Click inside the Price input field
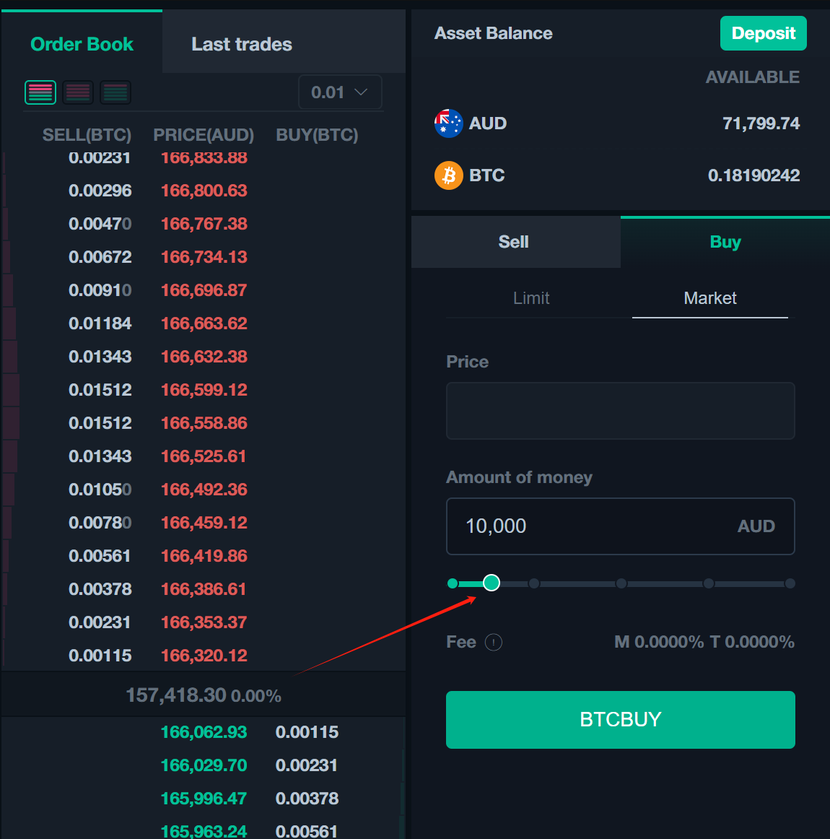This screenshot has width=830, height=839. 620,411
